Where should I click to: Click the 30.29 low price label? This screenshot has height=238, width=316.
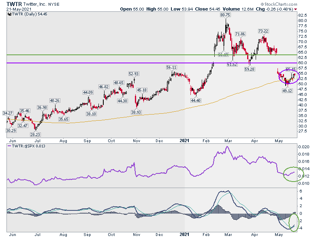click(11, 130)
